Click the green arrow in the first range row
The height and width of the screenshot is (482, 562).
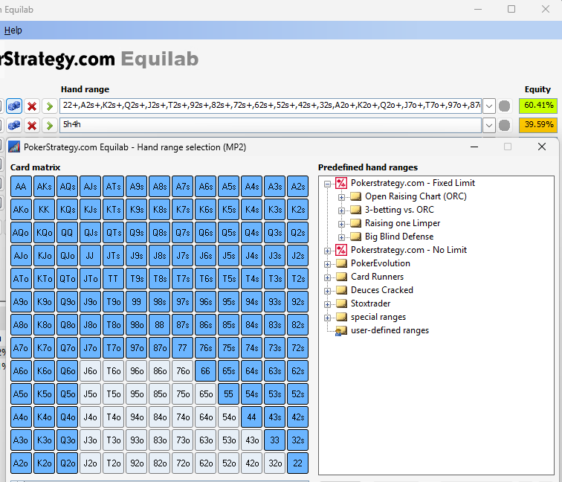50,106
